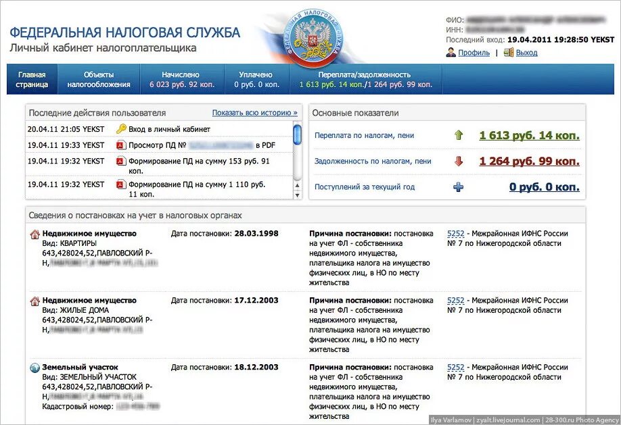
Task: Click 5252 code link in Земельный участок row
Action: click(455, 368)
